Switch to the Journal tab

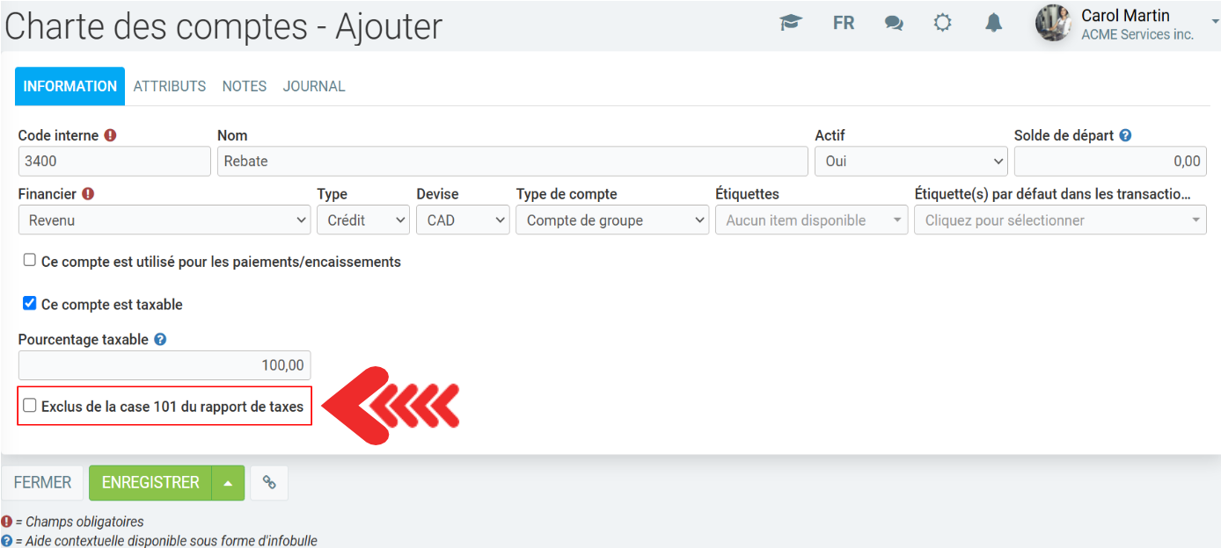coord(313,86)
